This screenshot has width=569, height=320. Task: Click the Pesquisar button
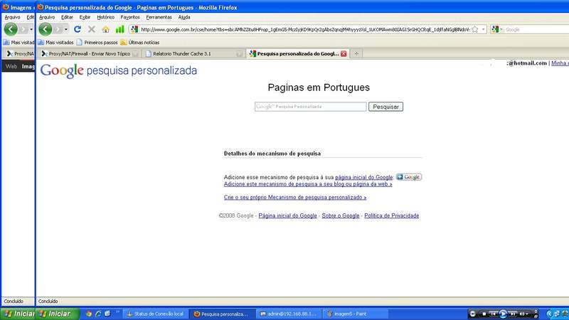[x=385, y=107]
